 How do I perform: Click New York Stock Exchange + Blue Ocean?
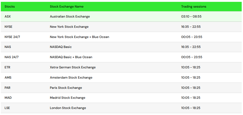point(79,37)
